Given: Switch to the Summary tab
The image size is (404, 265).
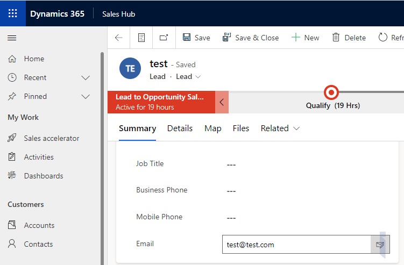Looking at the screenshot, I should (x=137, y=128).
